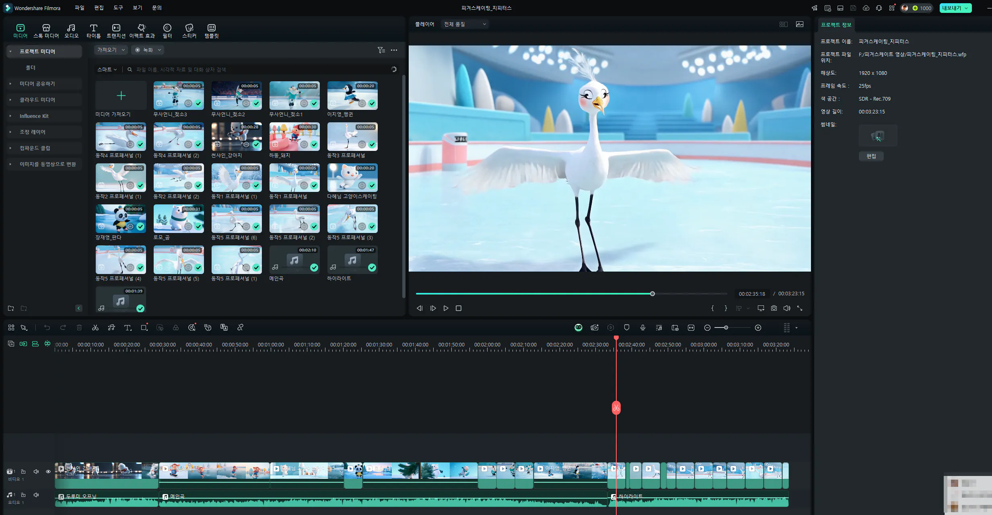
Task: Toggle visibility eye on Video 1 track
Action: coord(48,472)
